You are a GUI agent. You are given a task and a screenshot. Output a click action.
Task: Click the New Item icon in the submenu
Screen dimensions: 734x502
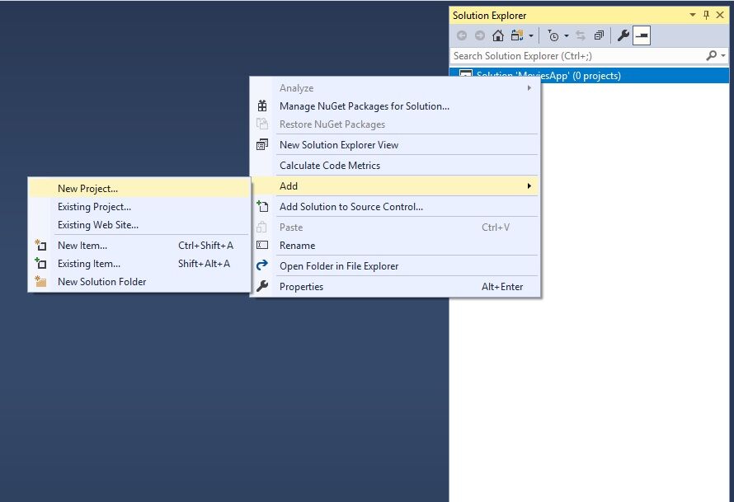40,245
